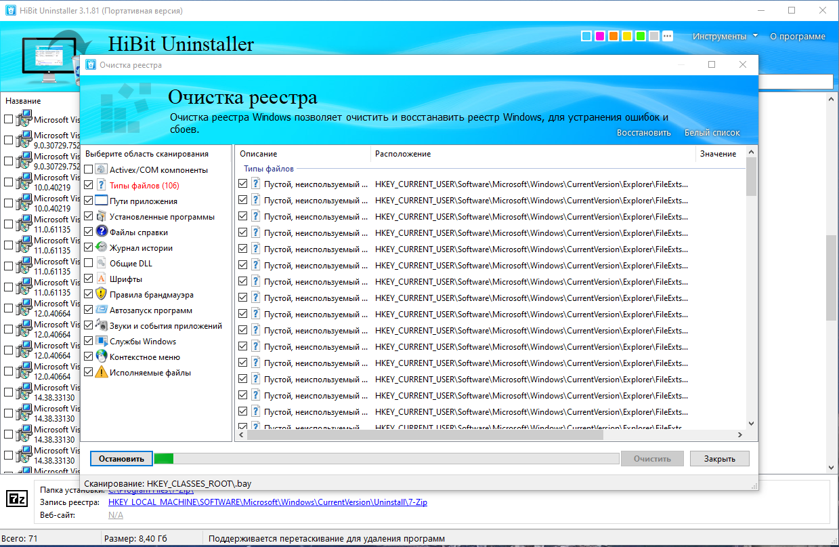Viewport: 839px width, 547px height.
Task: Click the Описание column header
Action: [x=303, y=154]
